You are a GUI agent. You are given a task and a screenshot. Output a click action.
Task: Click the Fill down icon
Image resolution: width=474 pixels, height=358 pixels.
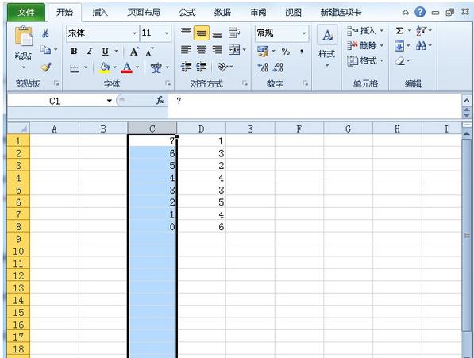399,46
